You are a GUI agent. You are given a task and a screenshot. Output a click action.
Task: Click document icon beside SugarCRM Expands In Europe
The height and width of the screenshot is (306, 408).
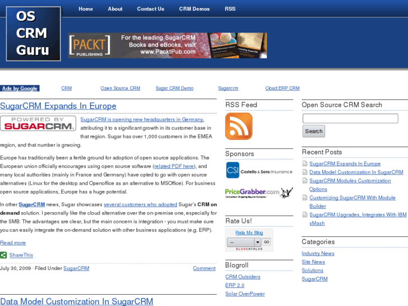(x=305, y=163)
